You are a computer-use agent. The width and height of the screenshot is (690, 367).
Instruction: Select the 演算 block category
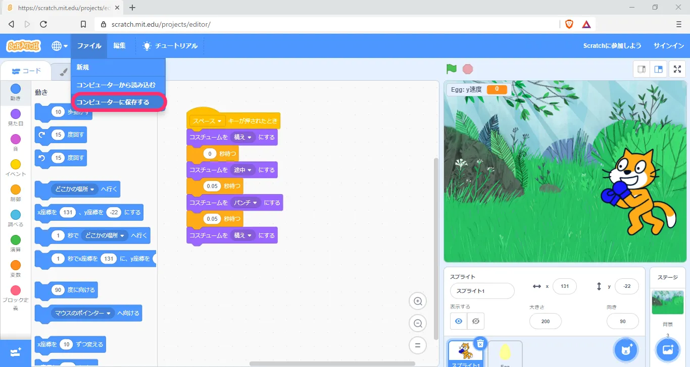[x=16, y=244]
